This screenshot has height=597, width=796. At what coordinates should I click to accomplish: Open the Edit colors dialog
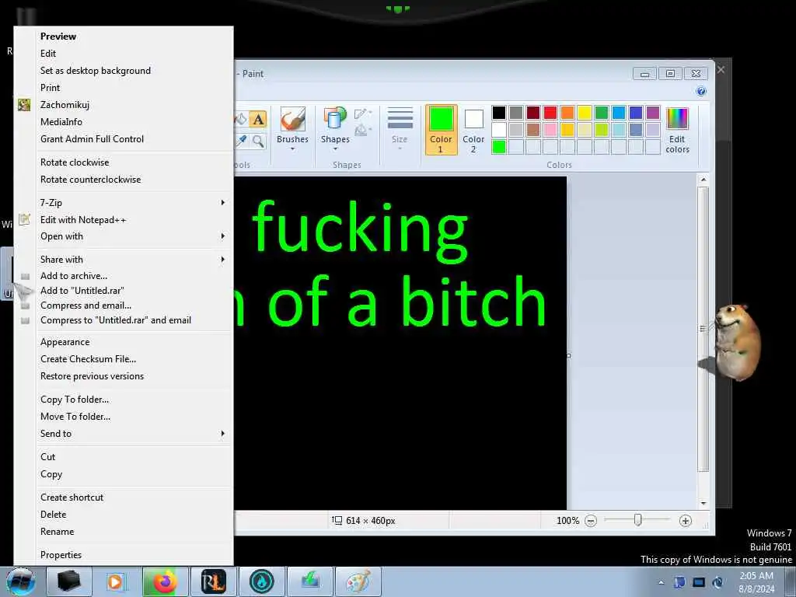(x=677, y=130)
